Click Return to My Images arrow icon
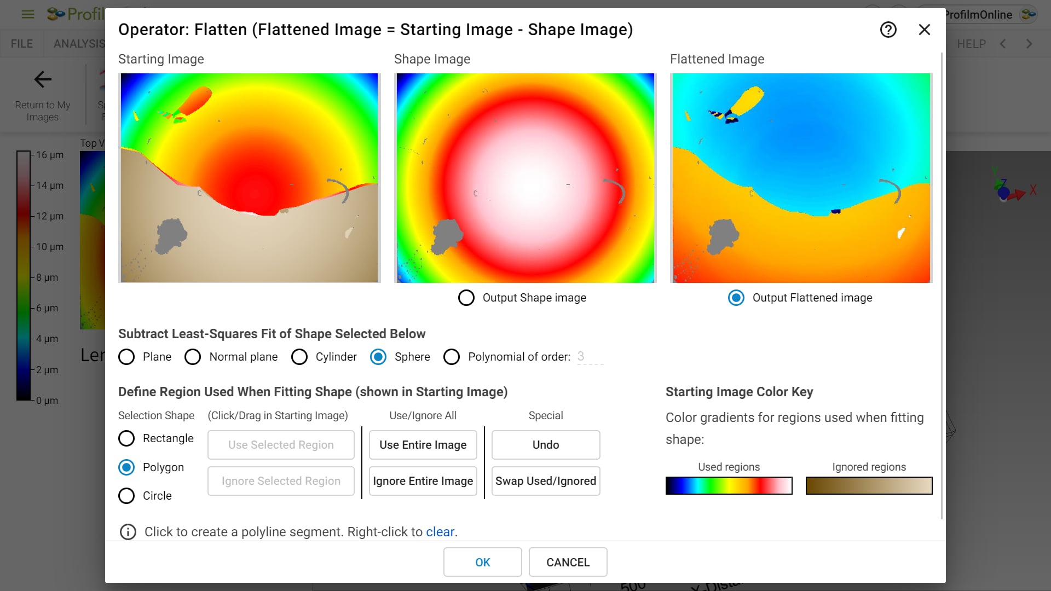1051x591 pixels. click(x=41, y=79)
